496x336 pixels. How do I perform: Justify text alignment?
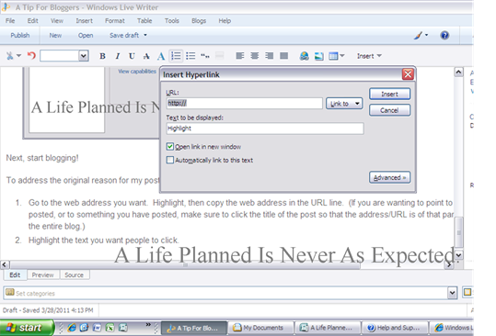283,56
